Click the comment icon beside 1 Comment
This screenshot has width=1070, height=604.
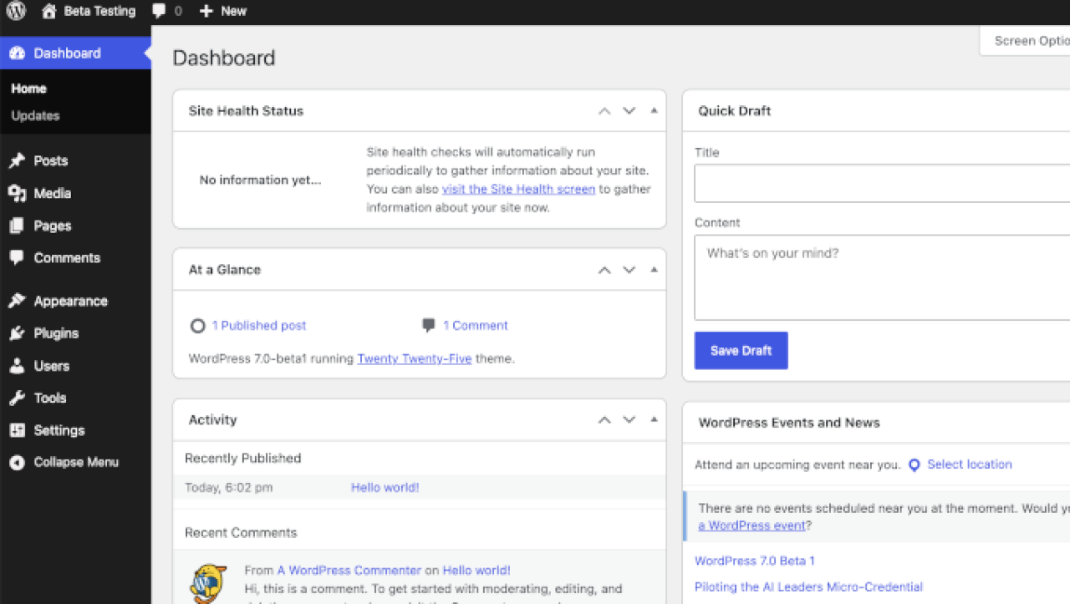(x=429, y=325)
